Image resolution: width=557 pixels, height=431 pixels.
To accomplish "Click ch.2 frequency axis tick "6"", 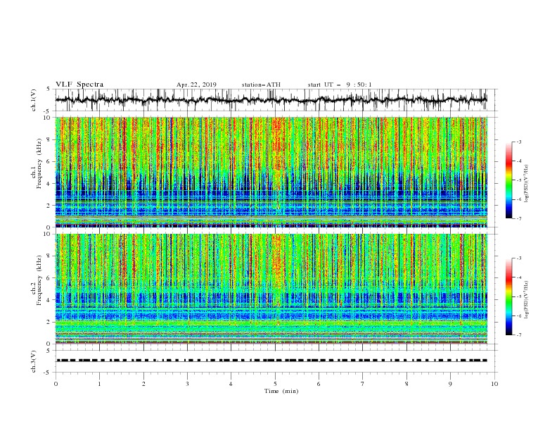I will [x=49, y=278].
